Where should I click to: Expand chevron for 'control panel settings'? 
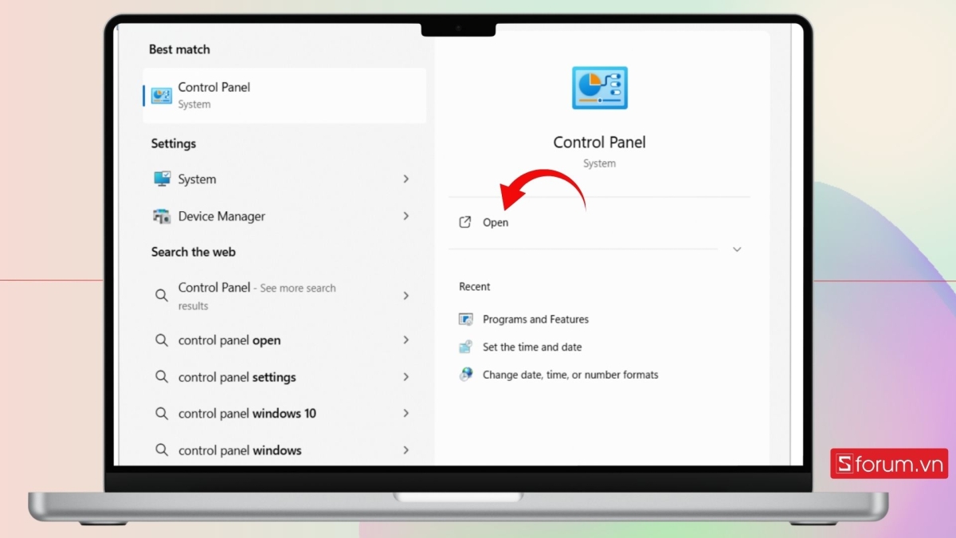click(406, 377)
